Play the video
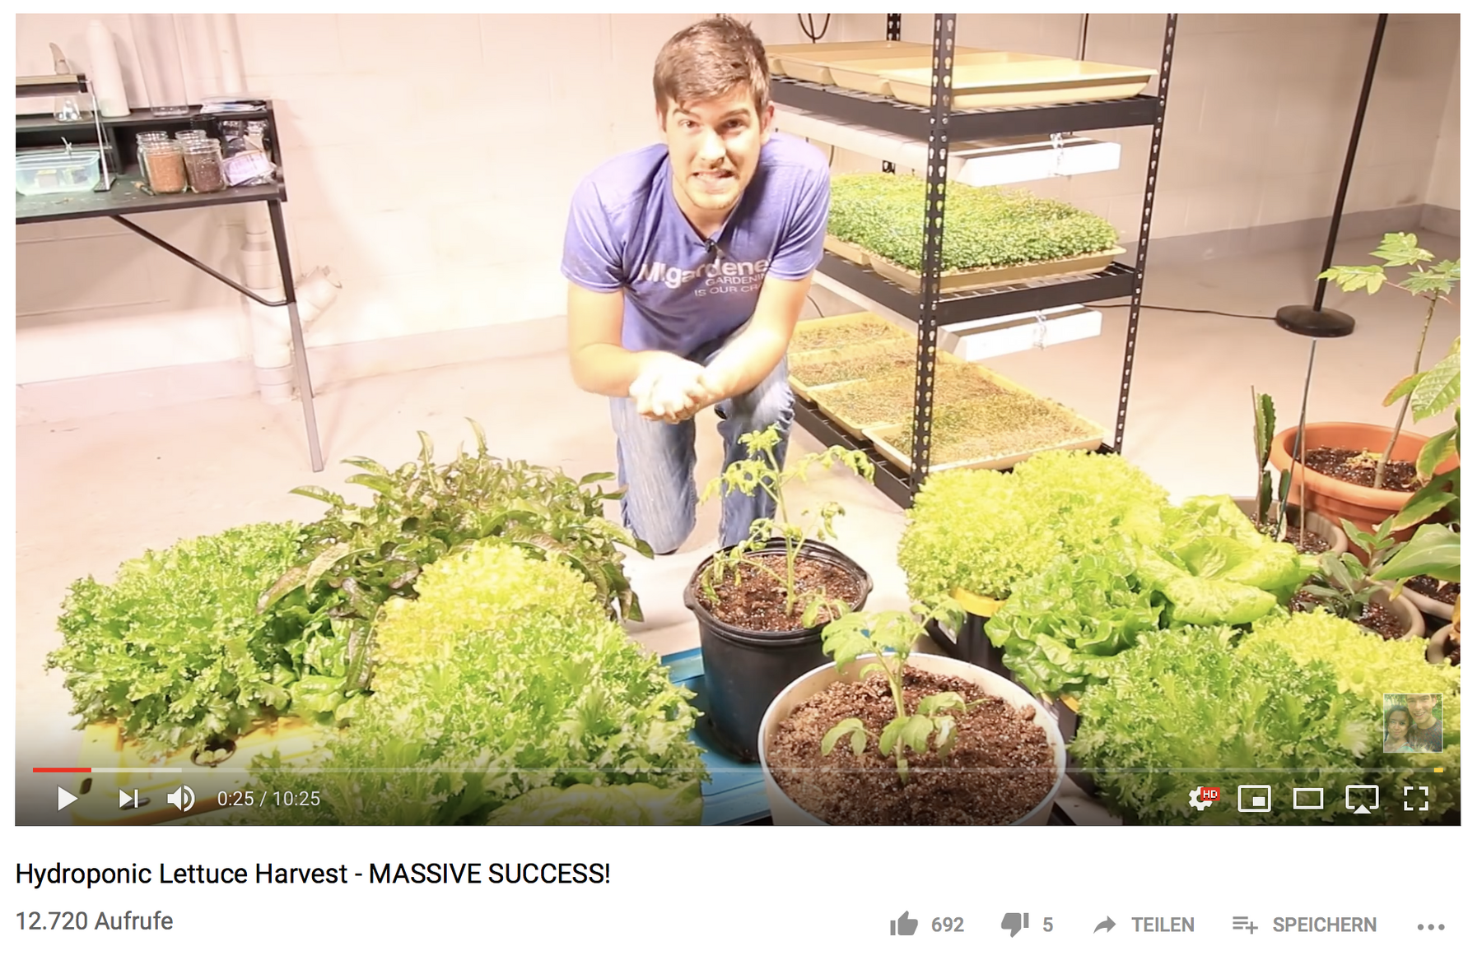 coord(67,798)
